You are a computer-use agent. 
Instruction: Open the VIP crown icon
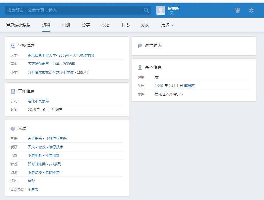tap(238, 11)
